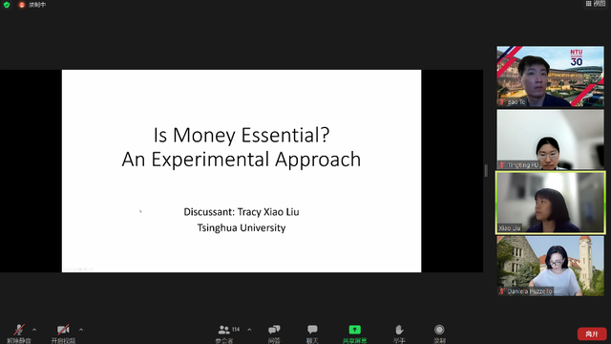Select Bao Te video thumbnail
611x344 pixels.
coord(550,76)
